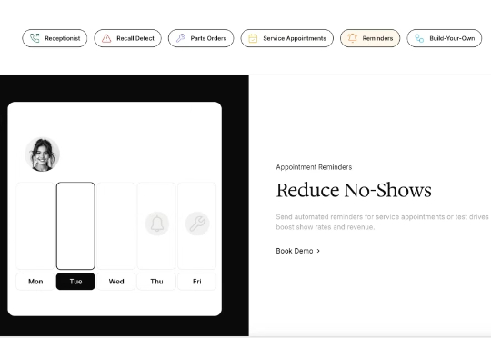The image size is (491, 338).
Task: Pick the Thu day button
Action: [156, 282]
